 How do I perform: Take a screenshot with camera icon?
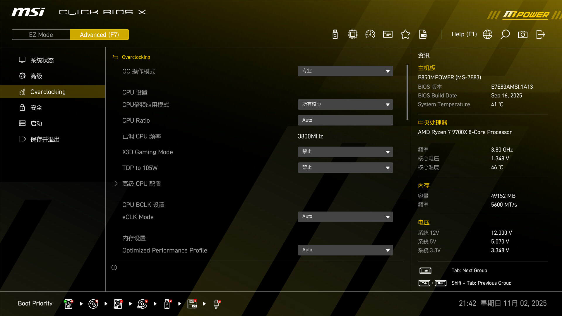click(x=523, y=35)
